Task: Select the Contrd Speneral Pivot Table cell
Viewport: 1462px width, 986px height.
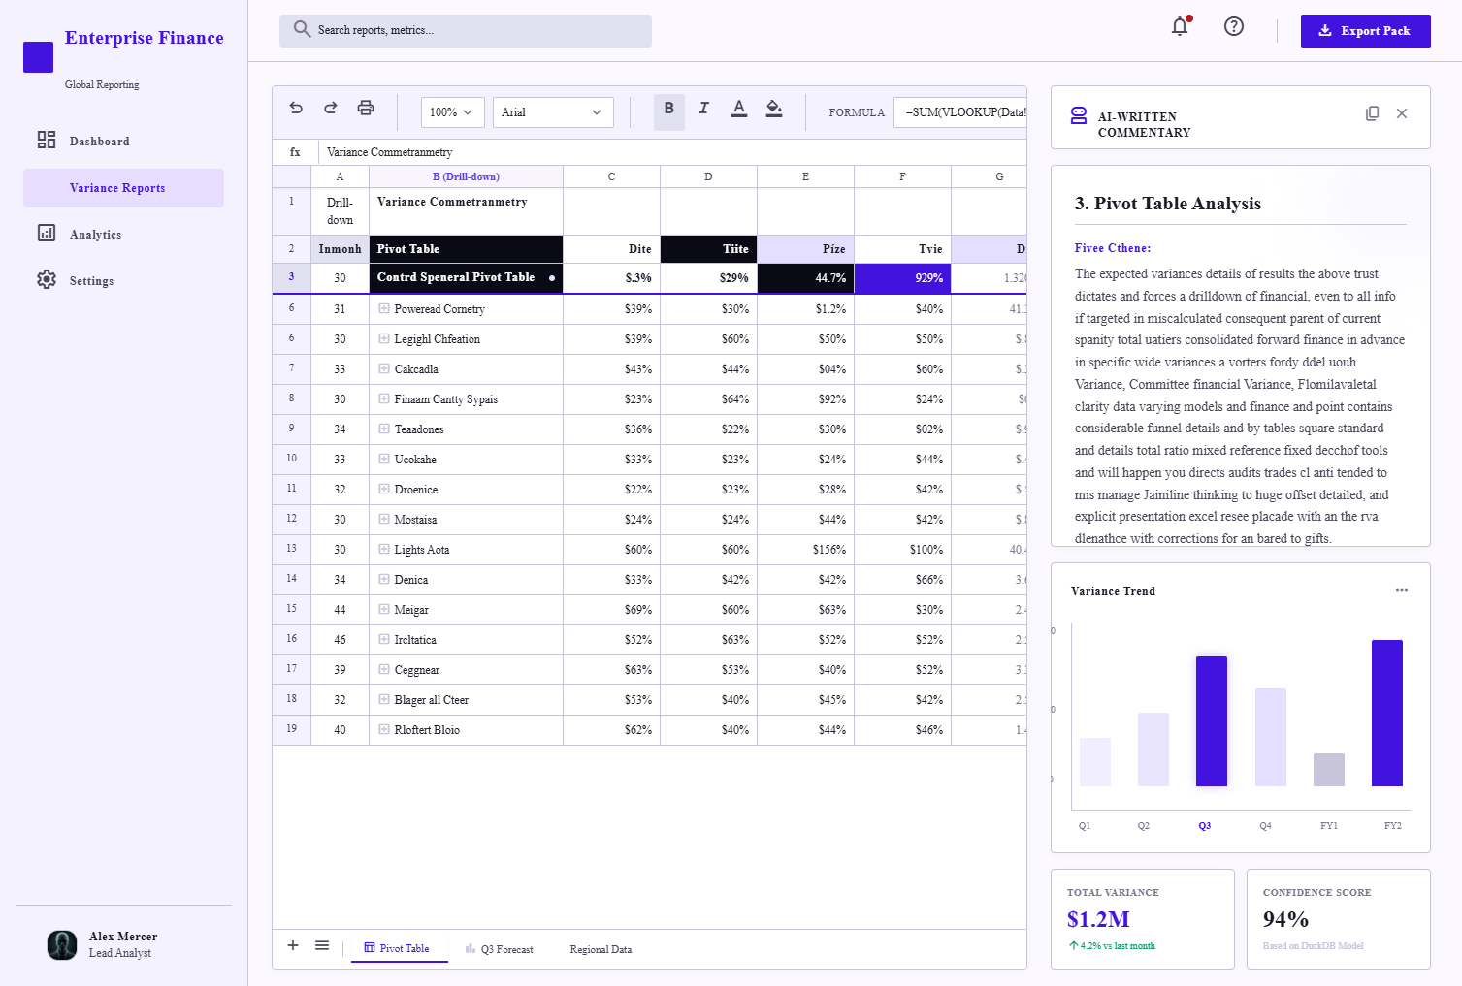Action: [x=466, y=278]
